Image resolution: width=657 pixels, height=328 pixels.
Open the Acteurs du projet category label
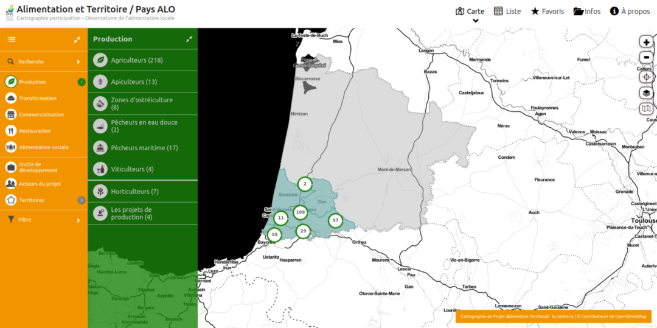point(40,184)
